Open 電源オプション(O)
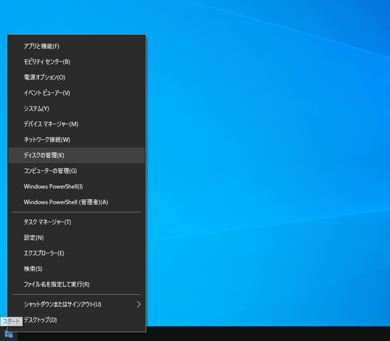390x341 pixels. point(77,77)
